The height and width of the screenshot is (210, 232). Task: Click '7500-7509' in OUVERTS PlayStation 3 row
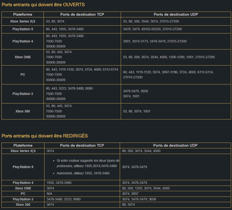click(54, 94)
